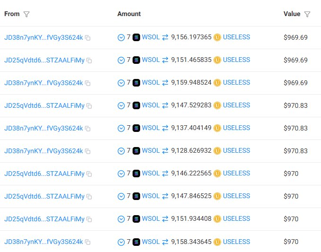
Task: Open JD38n7ynKY address in 9,137.404149 row
Action: tap(44, 128)
